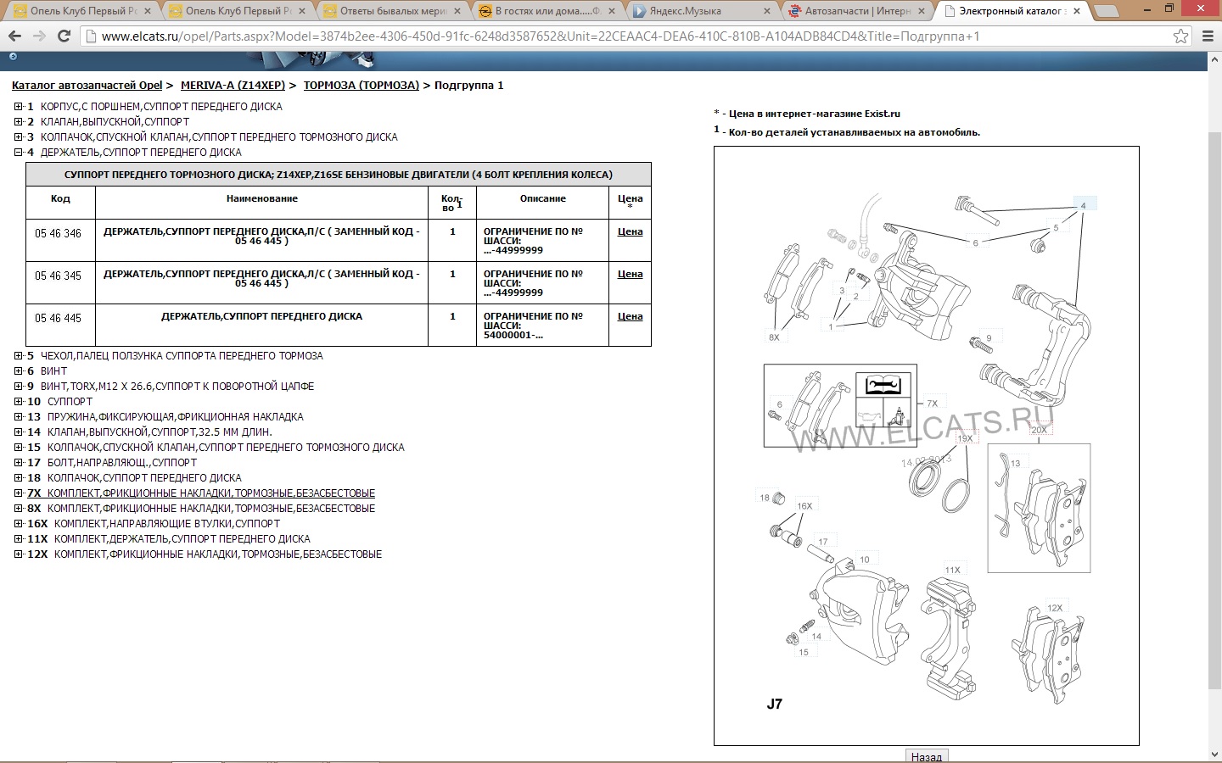The image size is (1222, 763).
Task: Expand item 15 КОЛПАЧОК,СПУСКНОЙ КЛАПАН
Action: pos(19,448)
